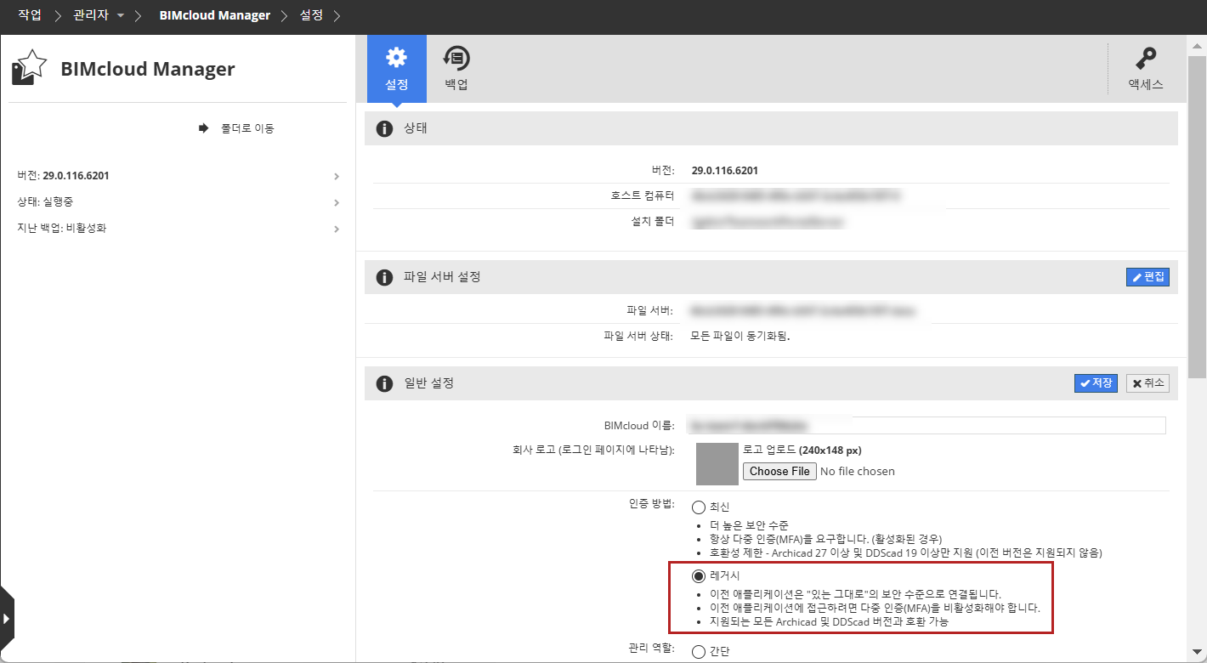Click the info icon beside 일반 설정
The width and height of the screenshot is (1207, 663).
pos(384,383)
